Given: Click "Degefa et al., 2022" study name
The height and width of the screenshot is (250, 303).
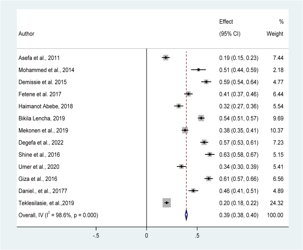Looking at the screenshot, I should 41,143.
